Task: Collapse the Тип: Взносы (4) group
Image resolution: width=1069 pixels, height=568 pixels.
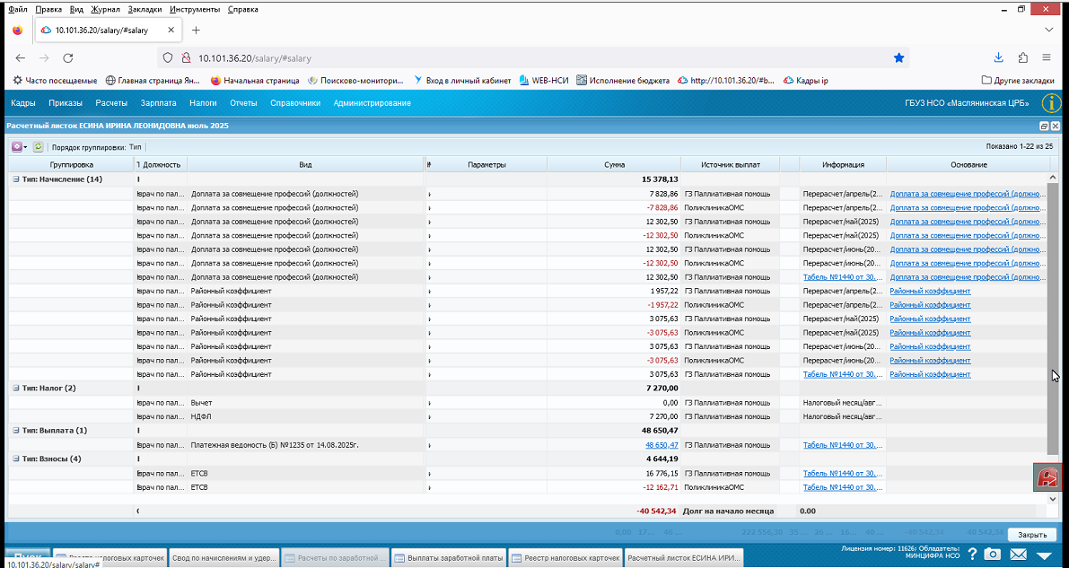Action: click(15, 459)
